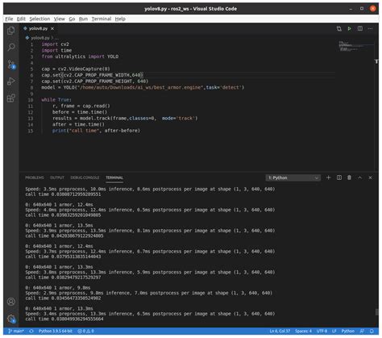Click 'r, frame = cap.read()' line
Screen dimensions: 382x338
coord(81,106)
